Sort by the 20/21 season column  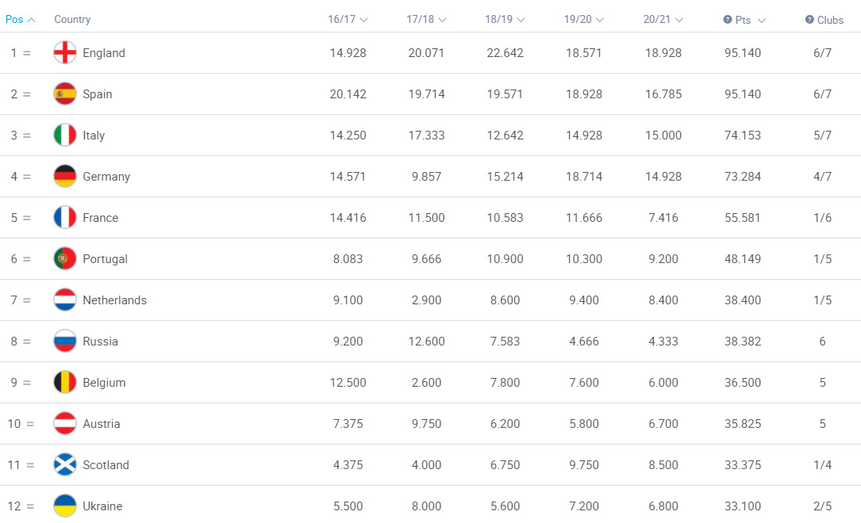[663, 19]
